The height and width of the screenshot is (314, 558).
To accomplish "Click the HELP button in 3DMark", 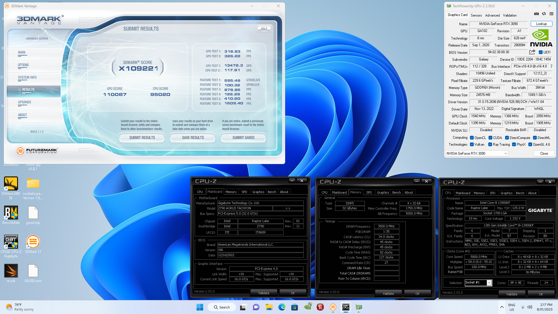I will [264, 28].
